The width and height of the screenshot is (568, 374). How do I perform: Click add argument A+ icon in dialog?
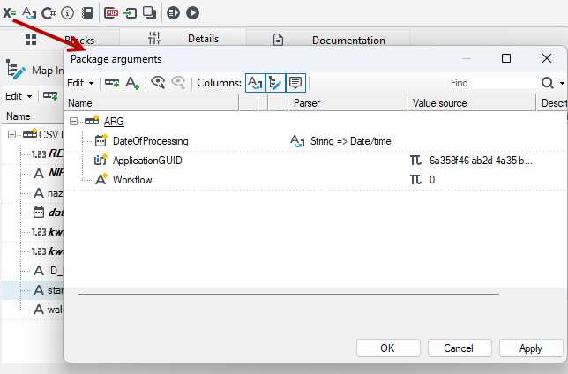point(132,83)
